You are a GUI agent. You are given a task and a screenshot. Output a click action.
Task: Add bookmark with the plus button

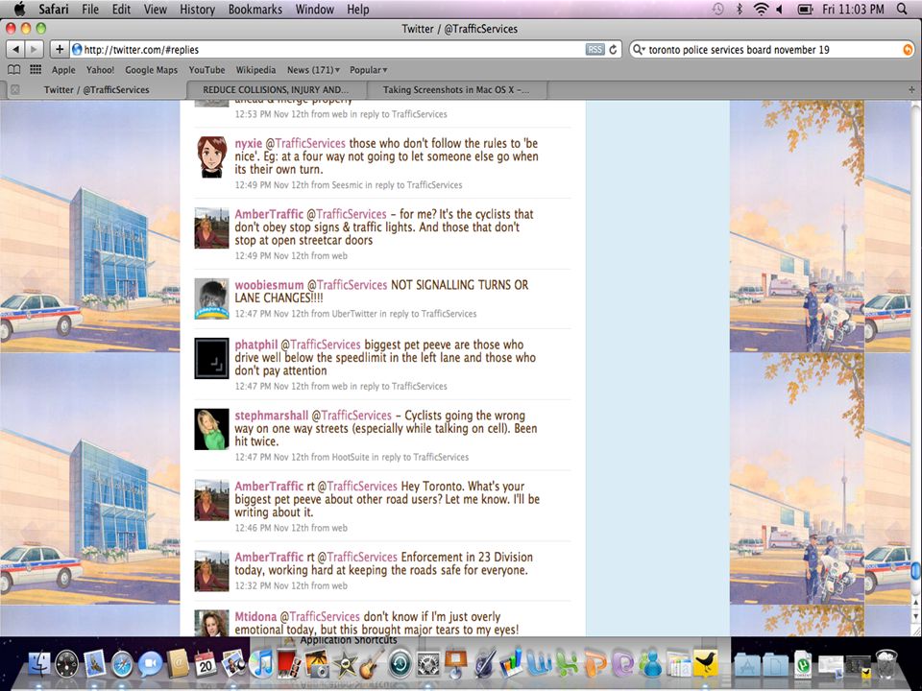coord(60,49)
